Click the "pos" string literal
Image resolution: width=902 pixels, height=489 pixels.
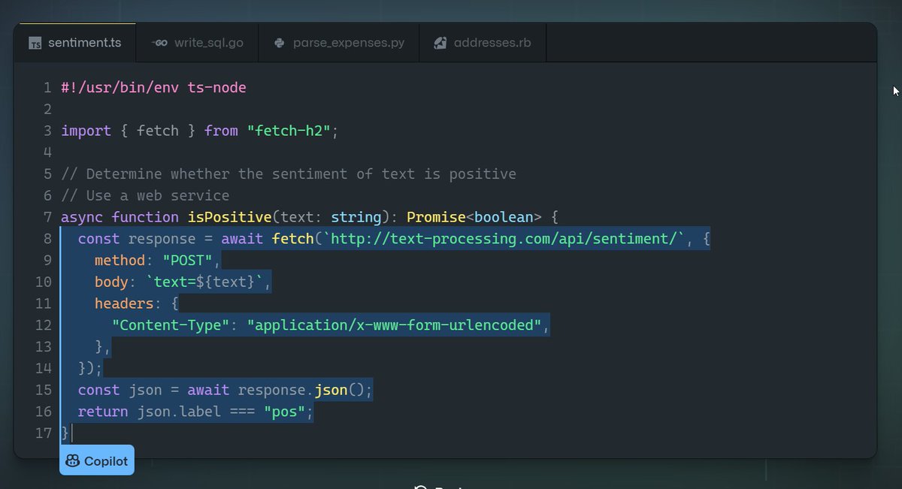[284, 412]
